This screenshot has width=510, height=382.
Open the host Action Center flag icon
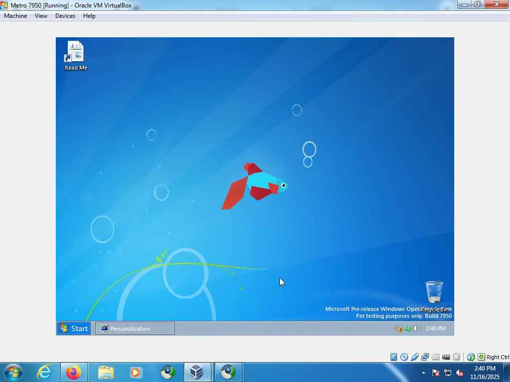[436, 373]
